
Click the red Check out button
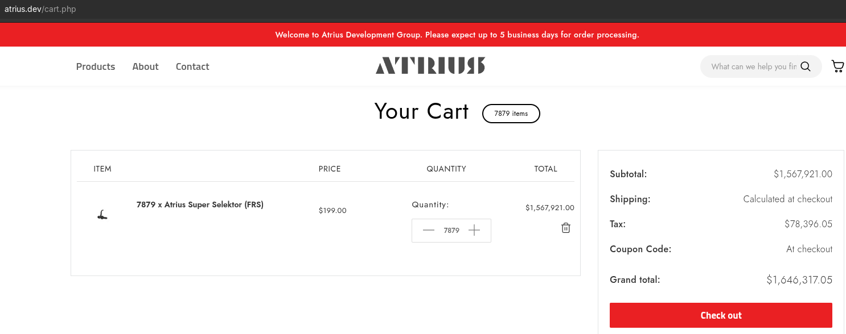pyautogui.click(x=721, y=315)
